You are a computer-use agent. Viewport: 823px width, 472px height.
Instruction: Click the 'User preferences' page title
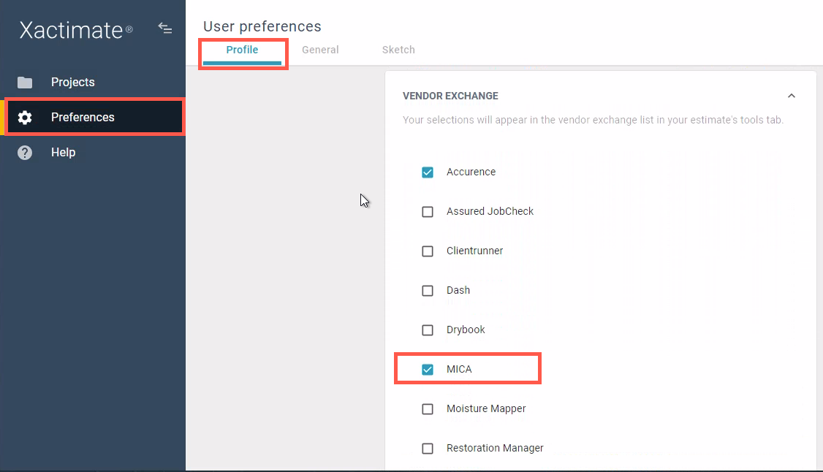262,26
